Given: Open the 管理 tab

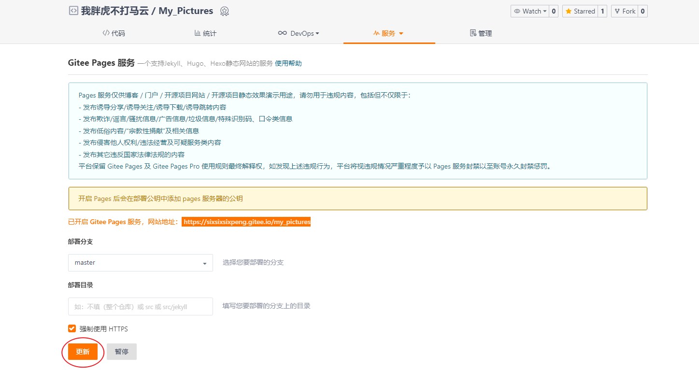Looking at the screenshot, I should click(x=481, y=33).
